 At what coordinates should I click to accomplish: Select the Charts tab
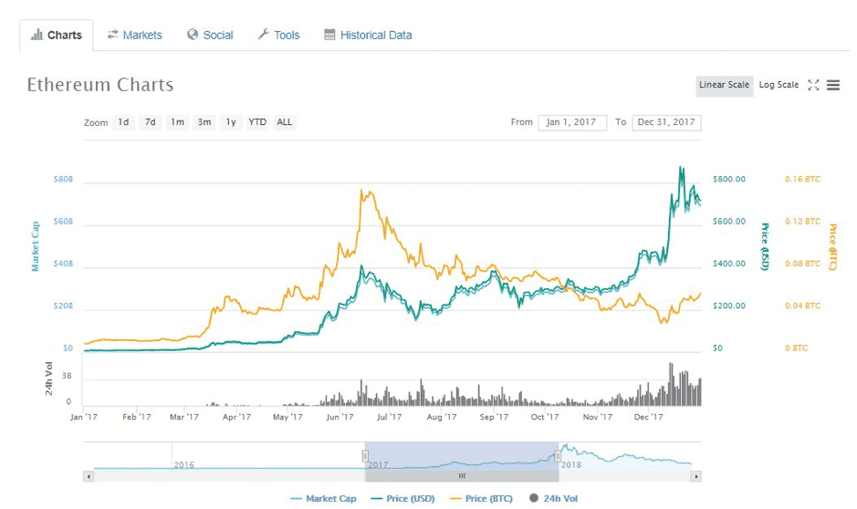57,35
